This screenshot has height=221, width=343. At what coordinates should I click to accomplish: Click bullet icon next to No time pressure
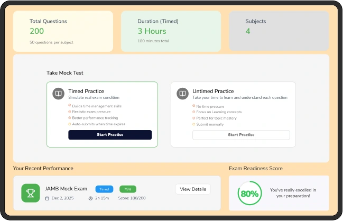click(193, 106)
